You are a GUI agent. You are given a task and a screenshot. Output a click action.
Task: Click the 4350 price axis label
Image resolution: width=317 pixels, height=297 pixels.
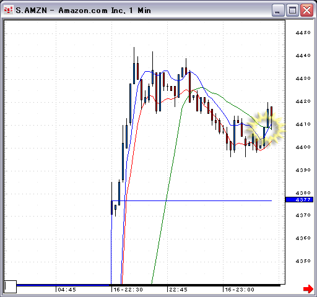[x=303, y=261]
